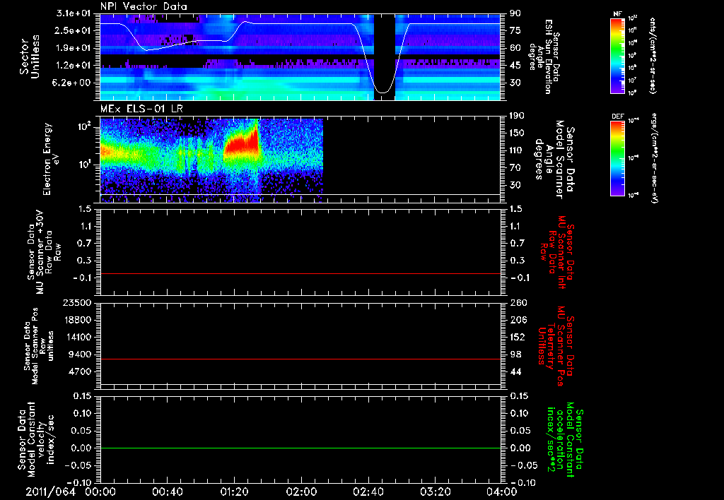Select the 'NPI Vector Data' panel title
This screenshot has height=500, width=724.
(x=144, y=6)
